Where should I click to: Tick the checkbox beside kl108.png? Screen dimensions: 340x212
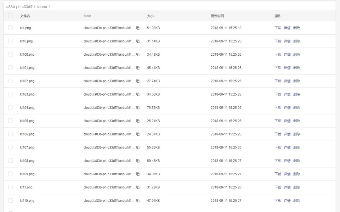10,160
